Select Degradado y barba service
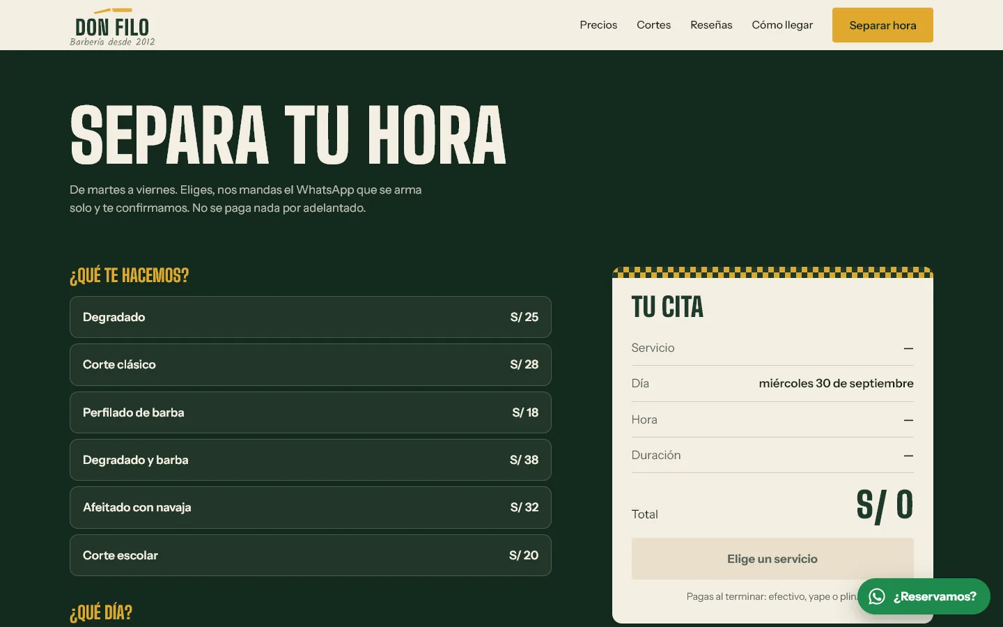1003x627 pixels. (x=311, y=460)
